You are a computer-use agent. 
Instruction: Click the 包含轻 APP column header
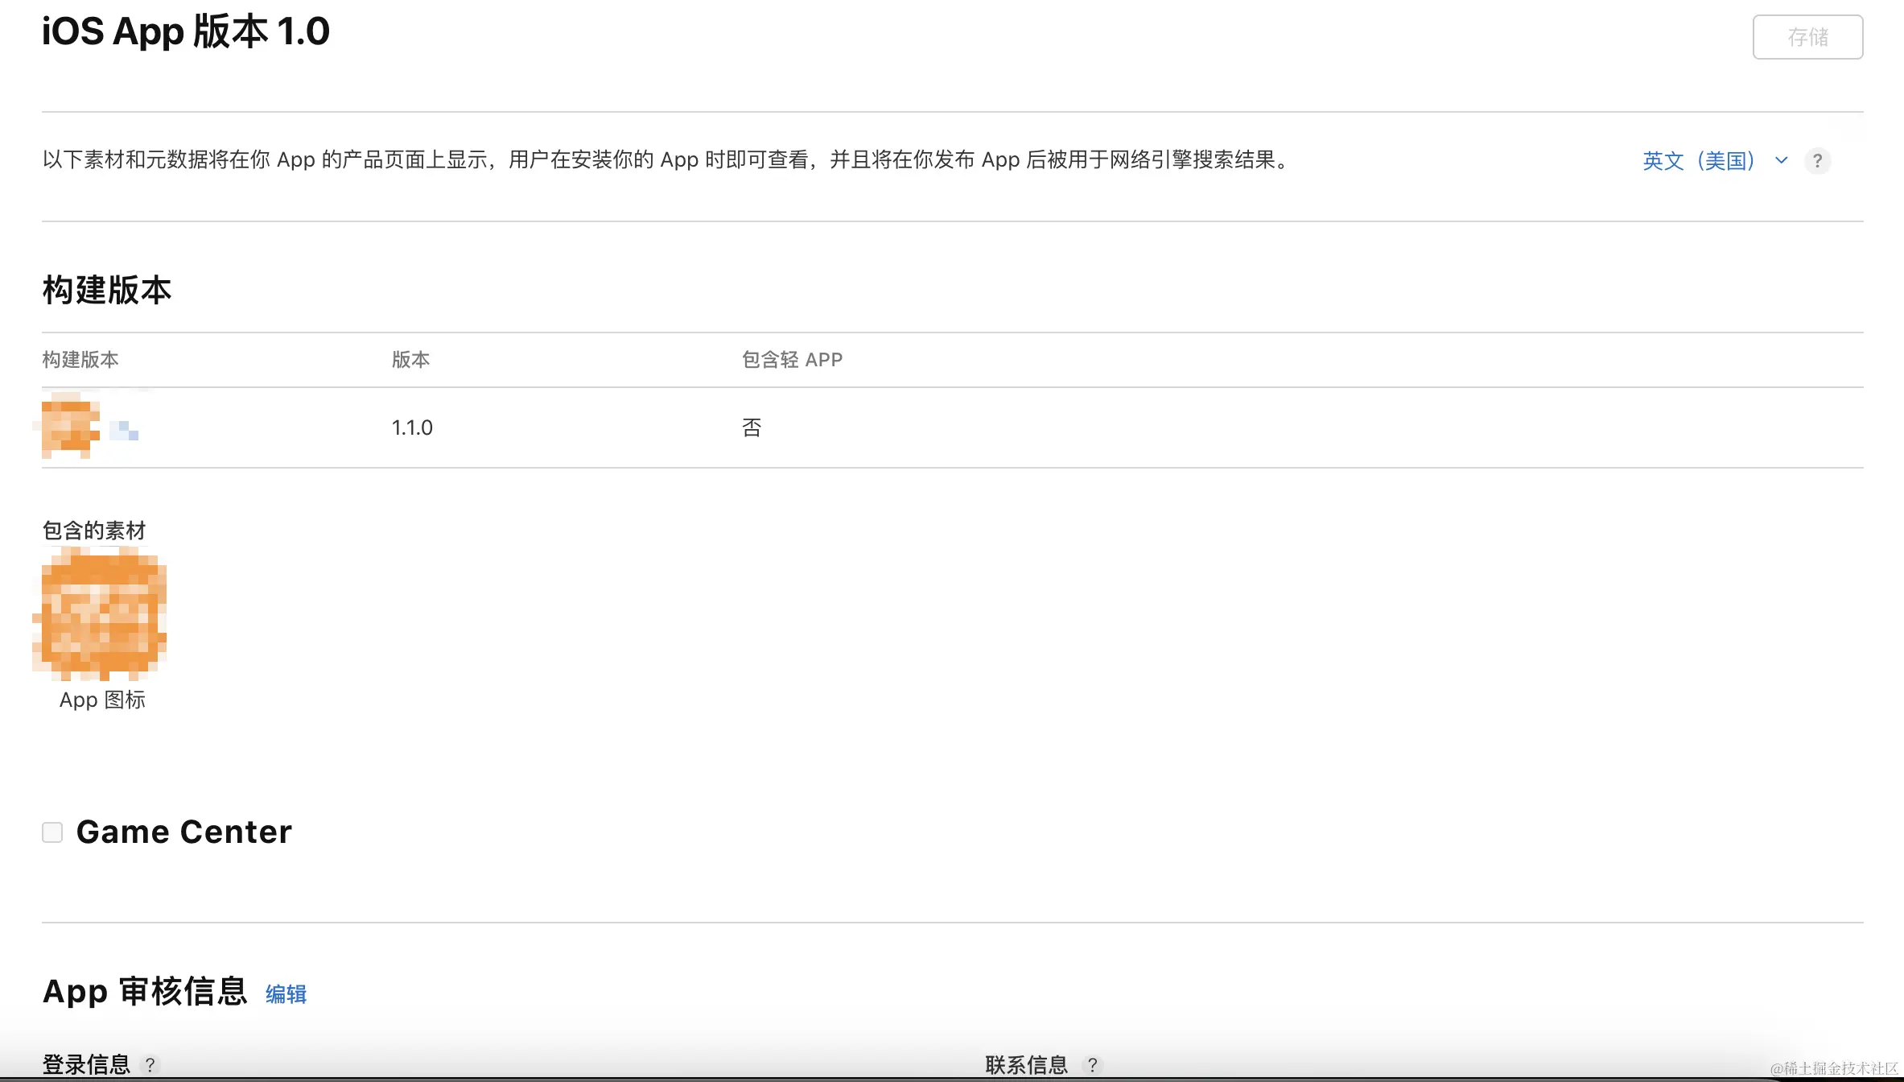click(x=792, y=360)
